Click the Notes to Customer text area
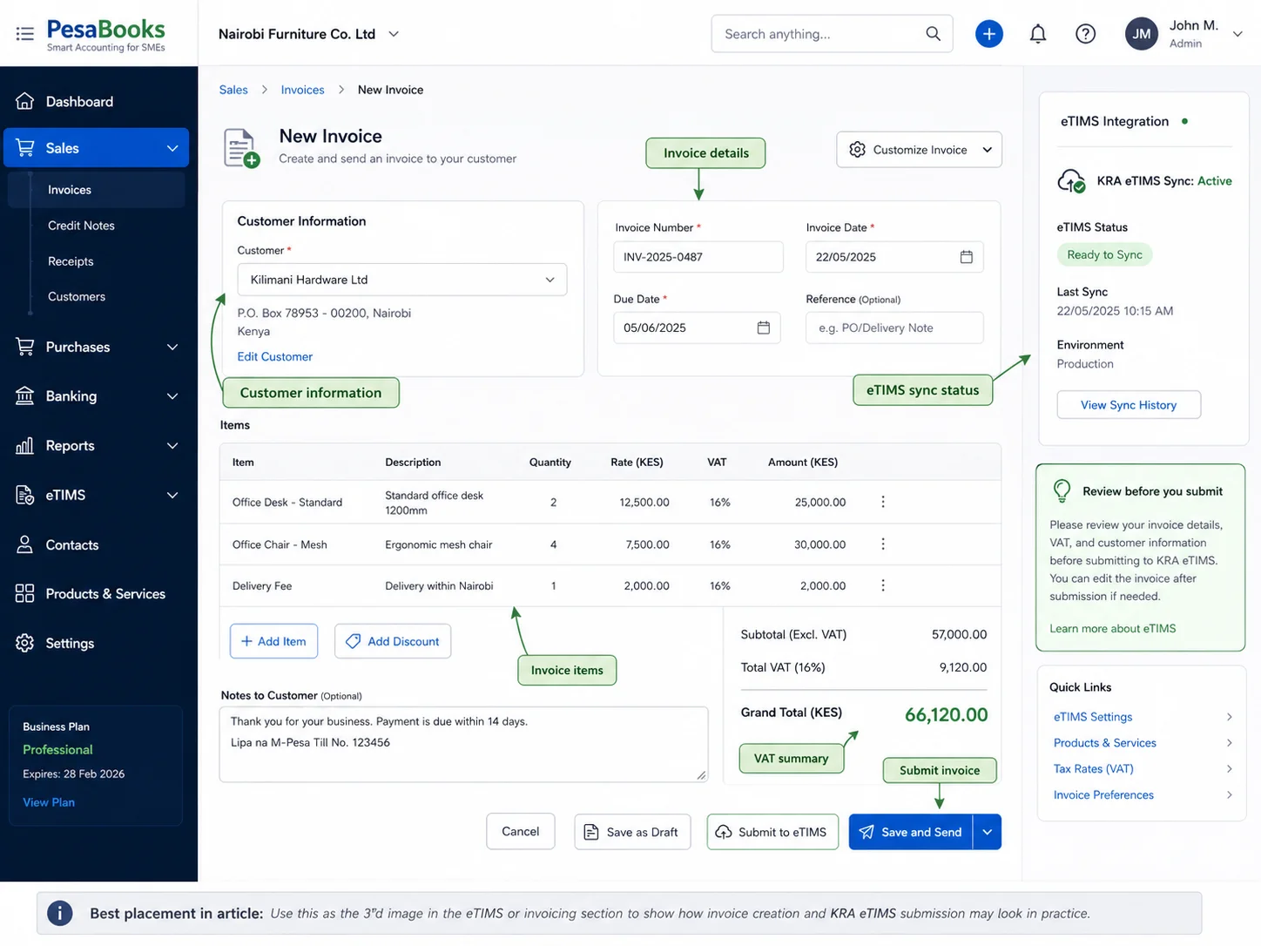This screenshot has width=1261, height=946. [463, 744]
